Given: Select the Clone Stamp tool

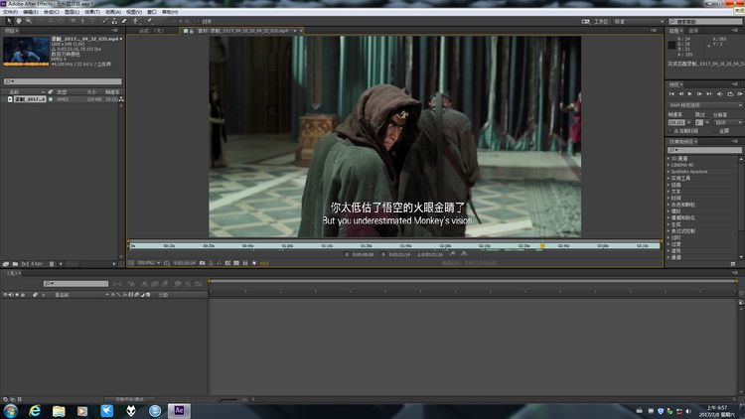Looking at the screenshot, I should [x=114, y=21].
